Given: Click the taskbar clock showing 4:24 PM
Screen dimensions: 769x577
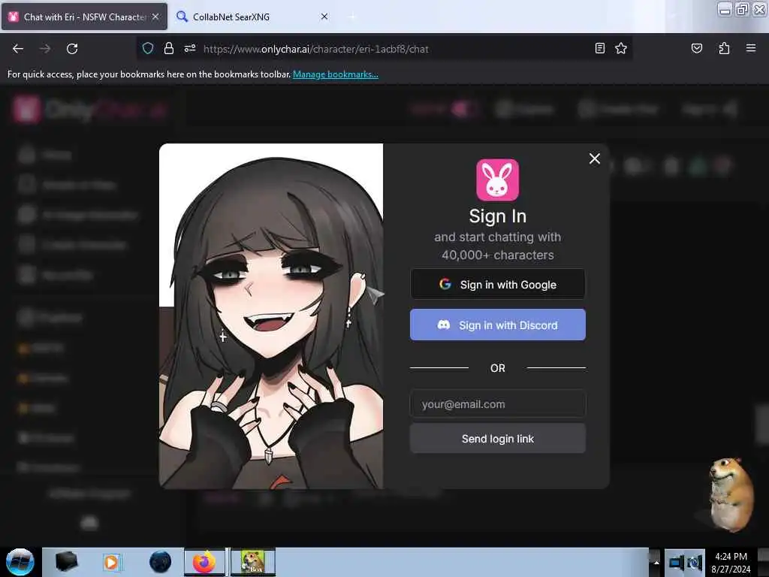Looking at the screenshot, I should coord(731,563).
